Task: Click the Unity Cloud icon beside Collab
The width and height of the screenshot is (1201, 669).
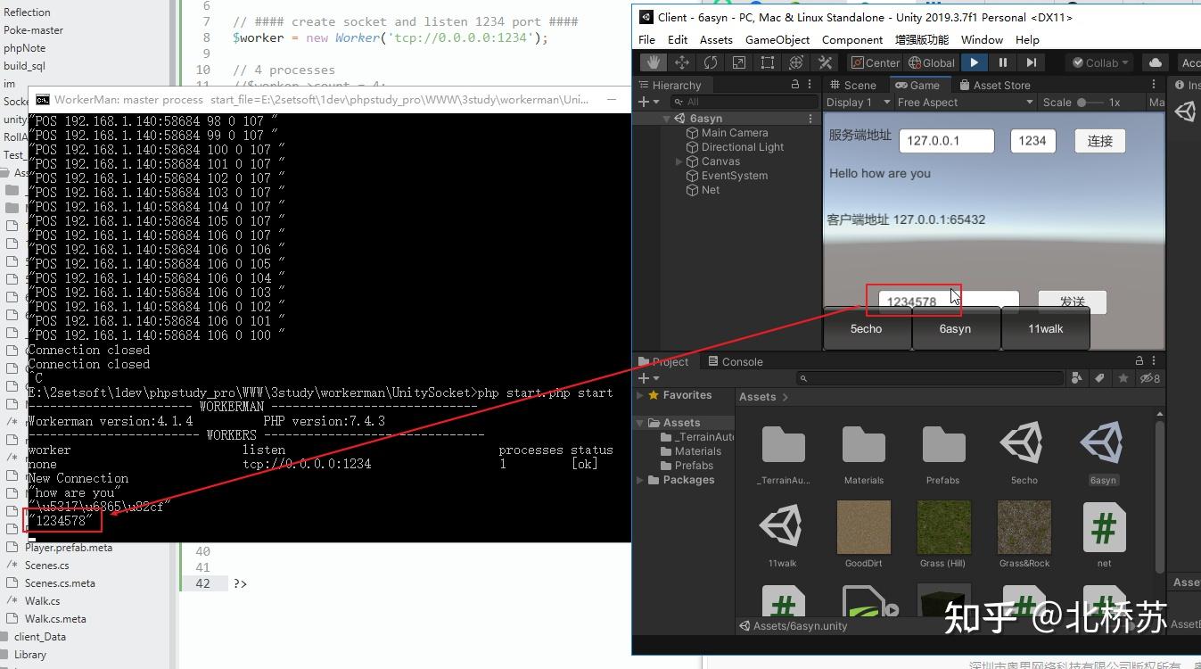Action: 1154,62
